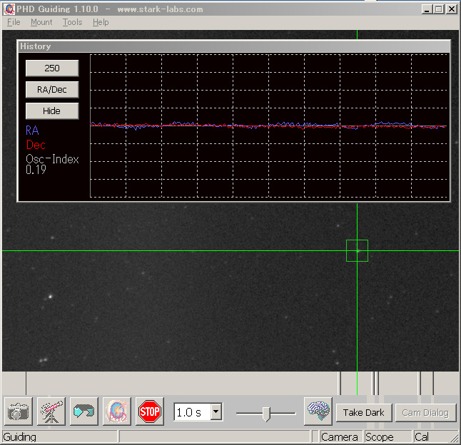Open the File menu

[14, 22]
